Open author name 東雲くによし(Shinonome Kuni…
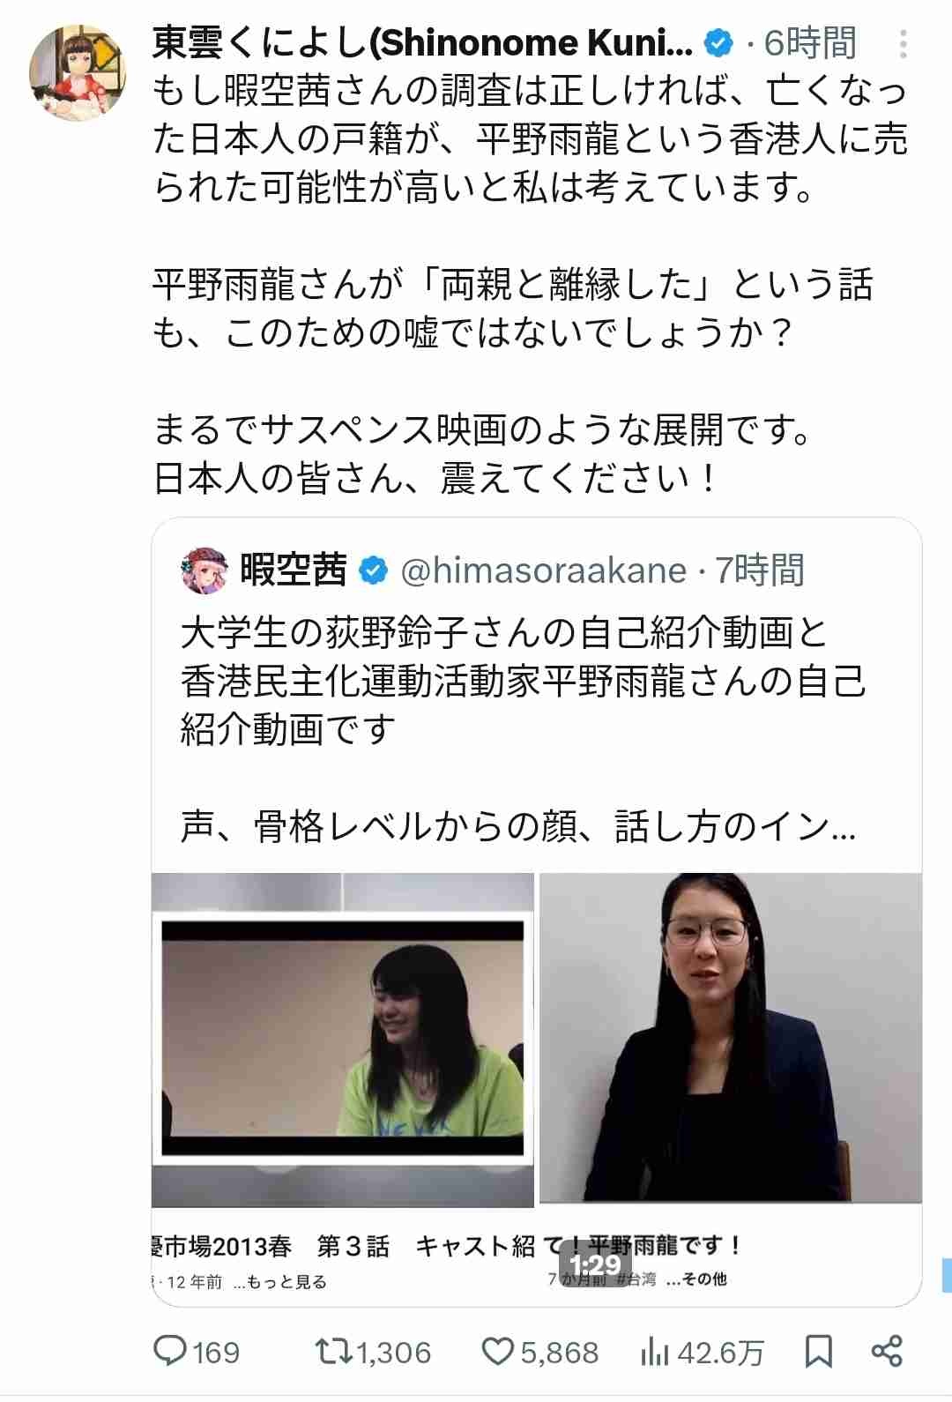Screen dimensions: 952x1402 point(422,42)
